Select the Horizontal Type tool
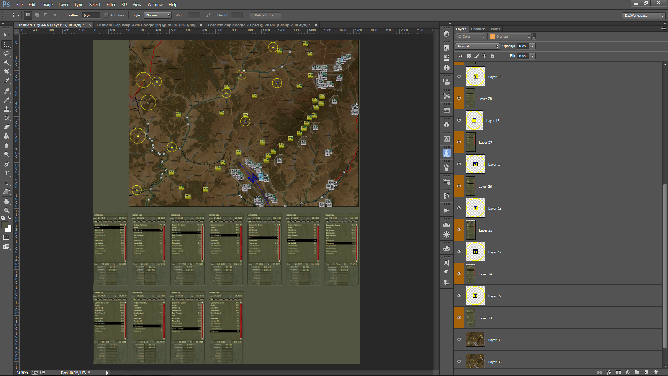Screen dimensions: 668x376 pos(7,173)
